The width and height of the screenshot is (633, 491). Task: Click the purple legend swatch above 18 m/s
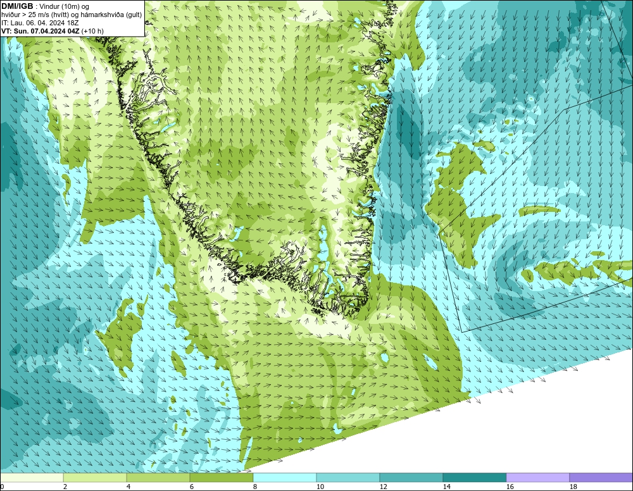pos(601,478)
